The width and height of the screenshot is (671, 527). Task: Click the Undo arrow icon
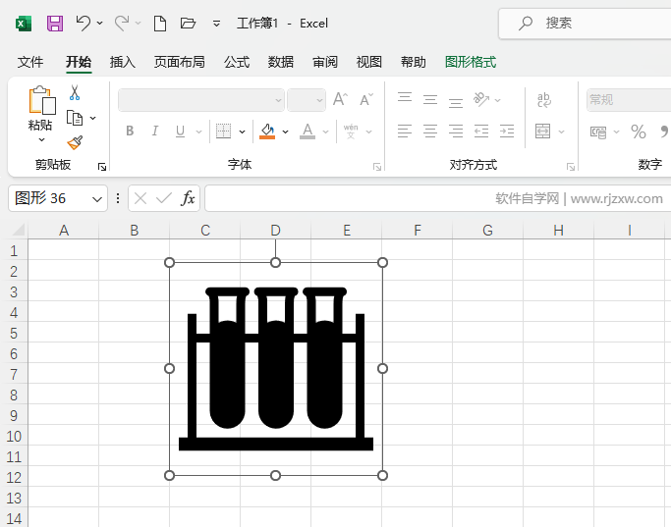tap(83, 23)
